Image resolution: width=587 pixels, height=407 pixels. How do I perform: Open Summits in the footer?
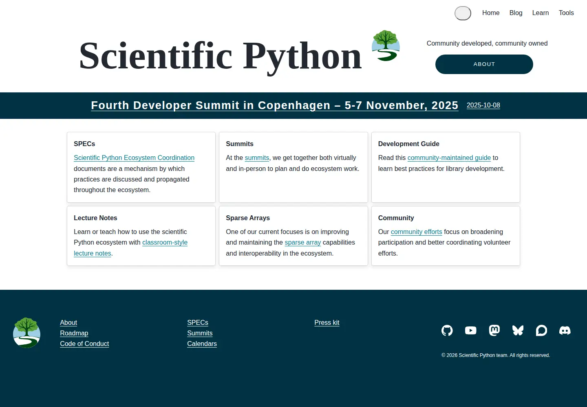click(x=200, y=333)
